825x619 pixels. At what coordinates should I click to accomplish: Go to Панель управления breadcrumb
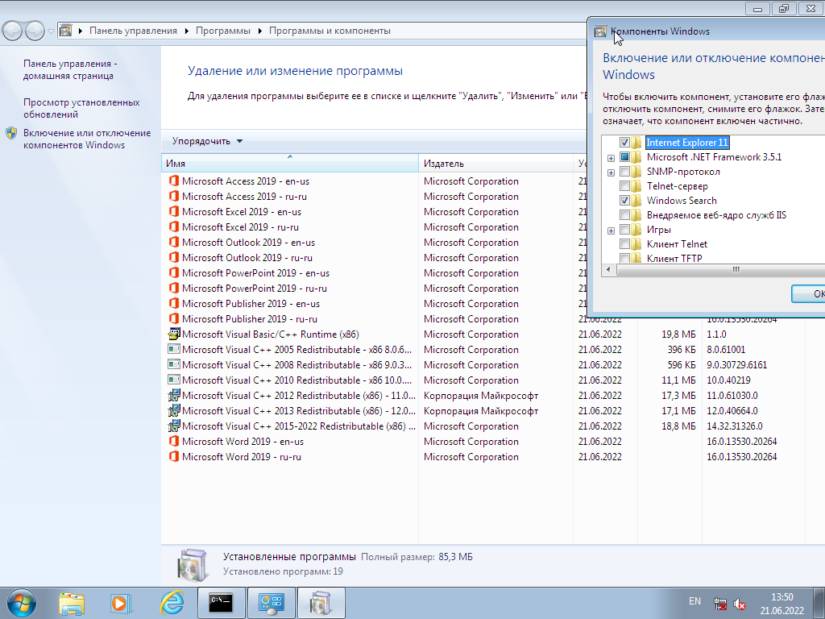click(133, 31)
